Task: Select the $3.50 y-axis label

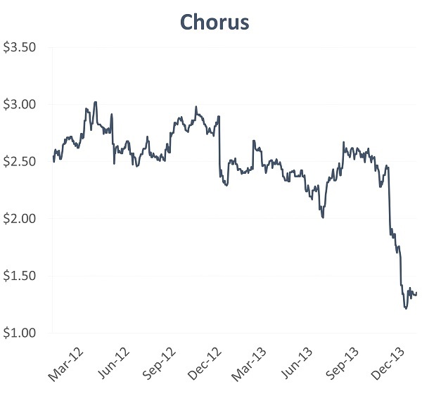Action: 20,48
